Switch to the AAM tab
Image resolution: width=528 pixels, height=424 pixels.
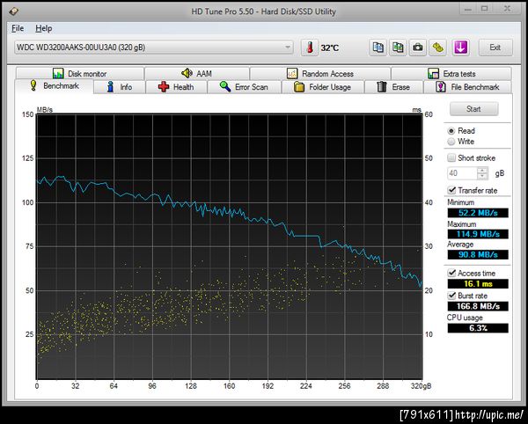197,73
